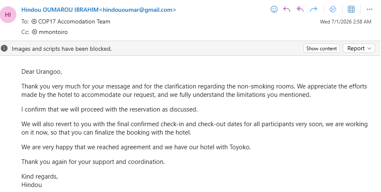Click the emoji reaction smiley icon
Image resolution: width=381 pixels, height=192 pixels.
(x=274, y=9)
